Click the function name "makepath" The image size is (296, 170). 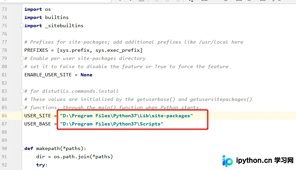point(48,149)
